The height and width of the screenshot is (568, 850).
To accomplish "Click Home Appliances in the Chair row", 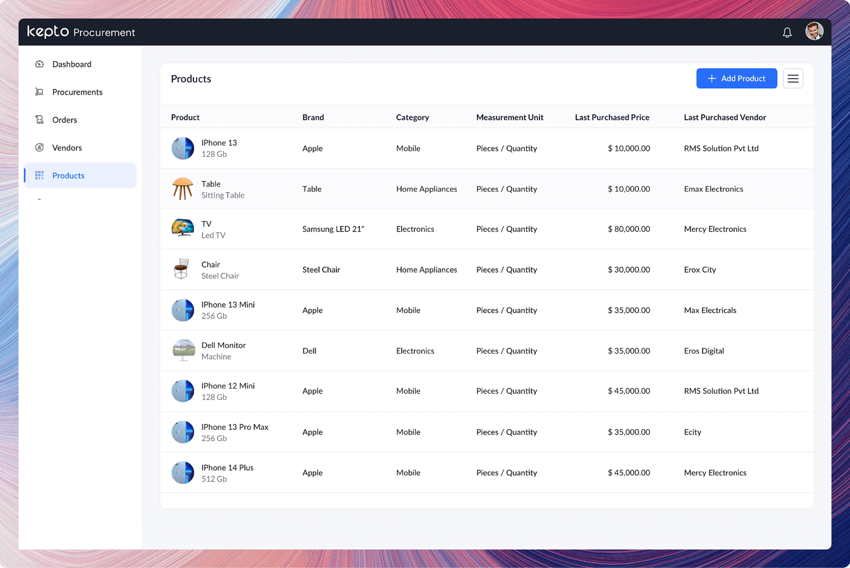I will 427,270.
